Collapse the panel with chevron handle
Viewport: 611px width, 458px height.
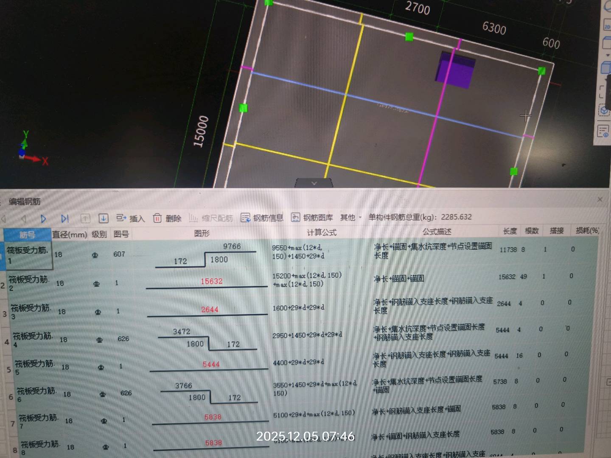coord(314,183)
